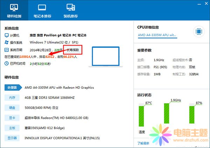Click the 87°C temperature bar
The width and height of the screenshot is (210, 148).
[141, 117]
